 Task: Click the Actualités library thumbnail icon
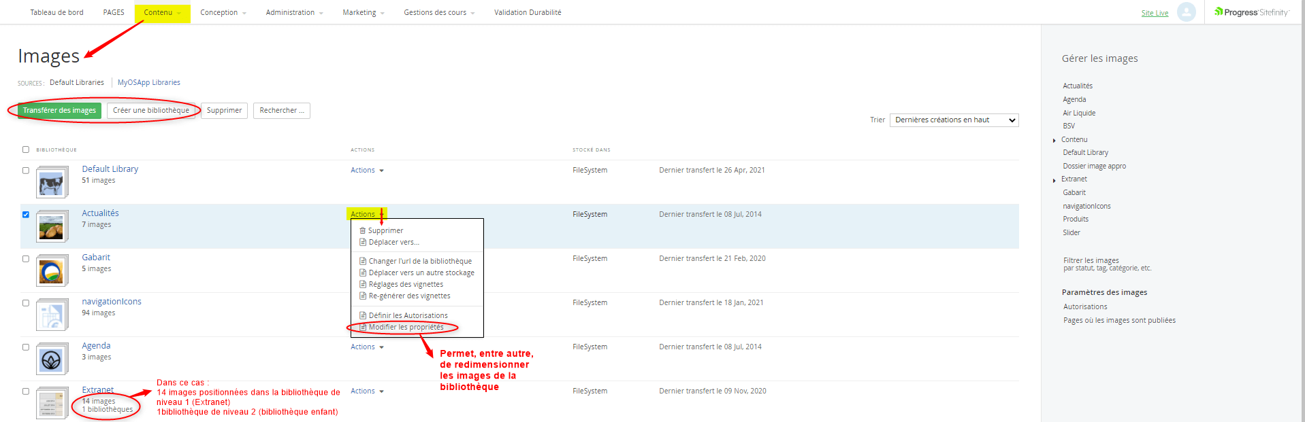click(52, 228)
